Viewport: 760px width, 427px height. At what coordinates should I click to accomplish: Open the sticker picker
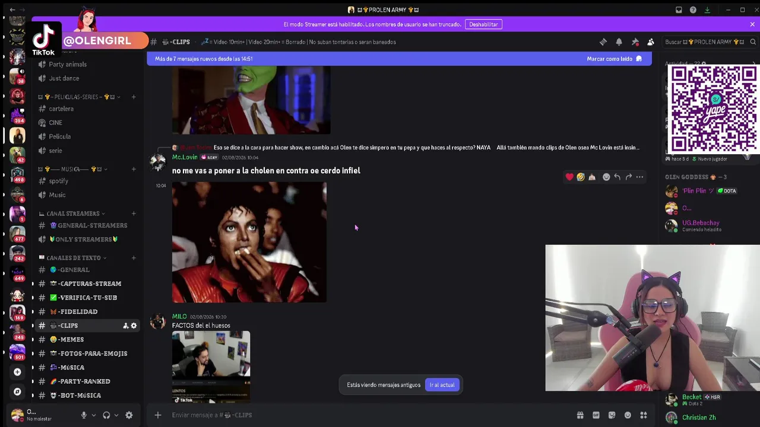(x=612, y=415)
